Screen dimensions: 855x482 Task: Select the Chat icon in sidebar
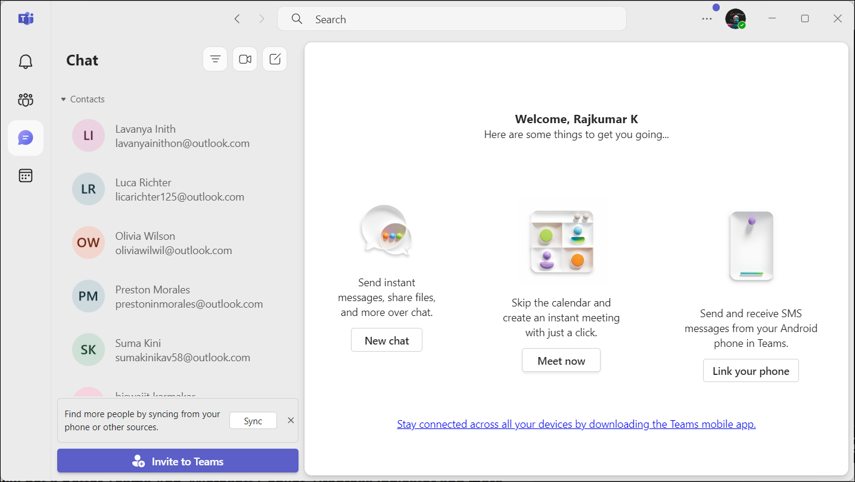click(26, 138)
